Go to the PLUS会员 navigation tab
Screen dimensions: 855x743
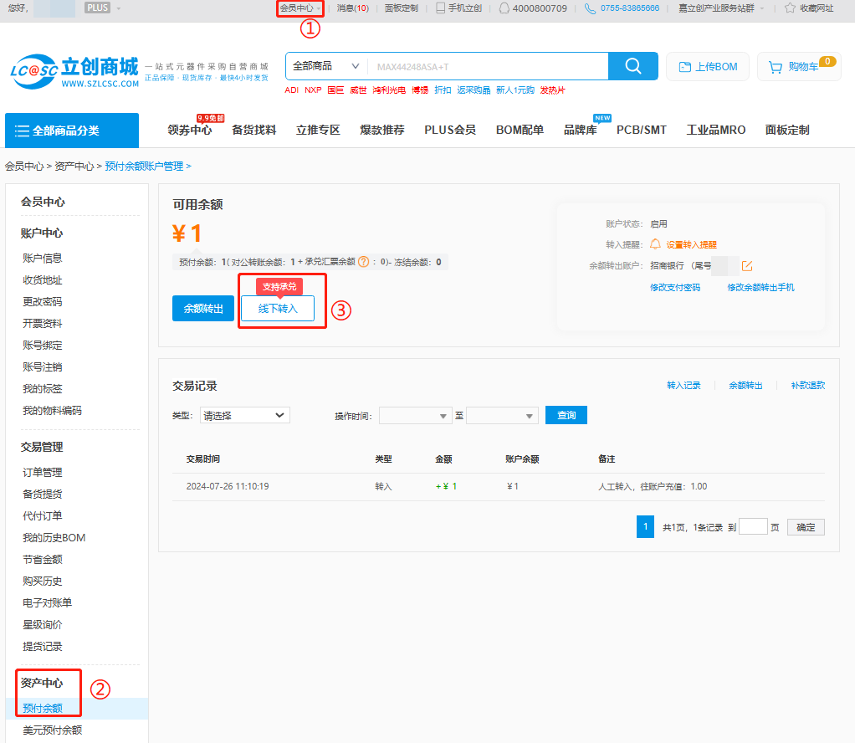point(449,130)
